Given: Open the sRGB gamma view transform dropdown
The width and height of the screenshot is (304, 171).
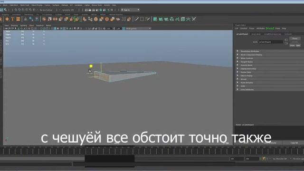Looking at the screenshot, I should (x=138, y=28).
